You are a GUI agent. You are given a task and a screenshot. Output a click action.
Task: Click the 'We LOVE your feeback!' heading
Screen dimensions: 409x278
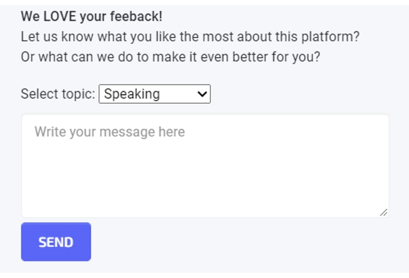pyautogui.click(x=91, y=16)
